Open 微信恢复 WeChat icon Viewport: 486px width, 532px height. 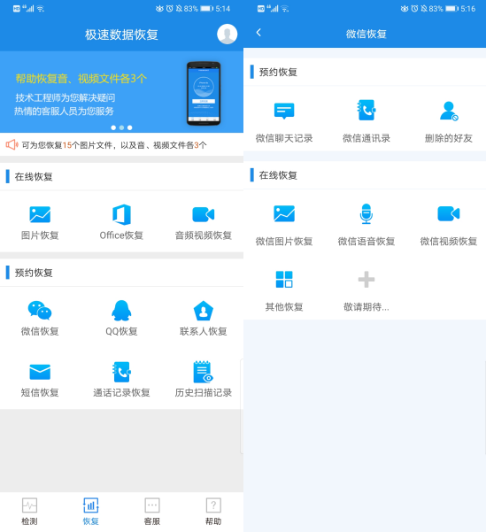click(40, 310)
